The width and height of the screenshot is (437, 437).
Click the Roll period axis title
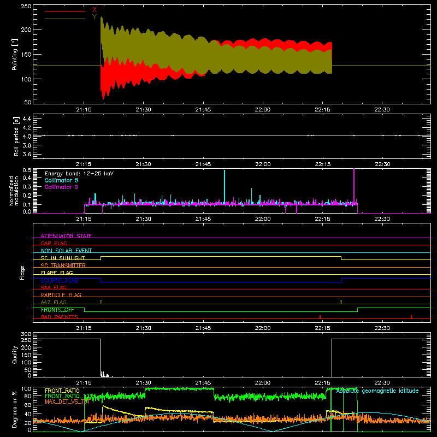point(16,136)
